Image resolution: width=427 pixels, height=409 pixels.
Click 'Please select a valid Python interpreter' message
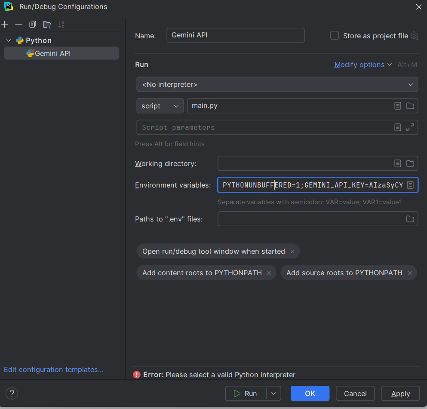[x=230, y=375]
